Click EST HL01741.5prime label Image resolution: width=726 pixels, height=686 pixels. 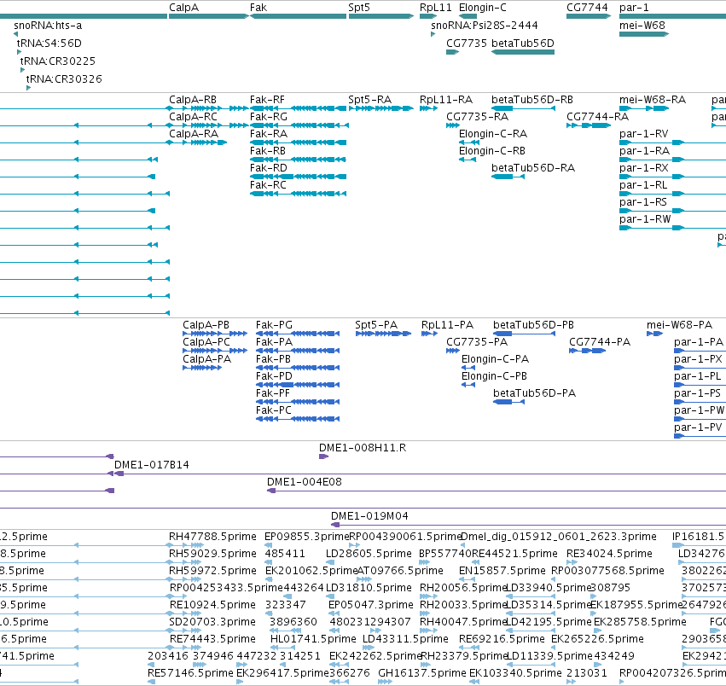(313, 639)
